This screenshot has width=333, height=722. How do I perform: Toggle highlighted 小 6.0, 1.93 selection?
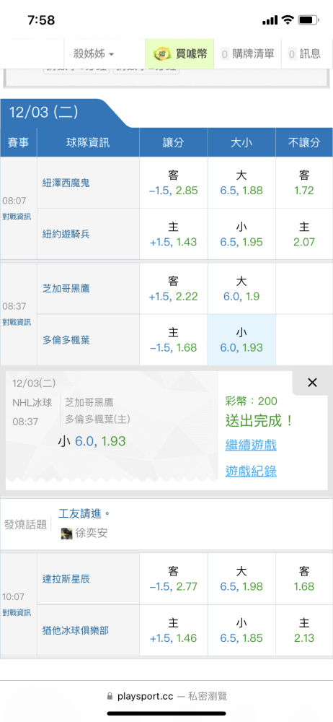click(x=241, y=340)
